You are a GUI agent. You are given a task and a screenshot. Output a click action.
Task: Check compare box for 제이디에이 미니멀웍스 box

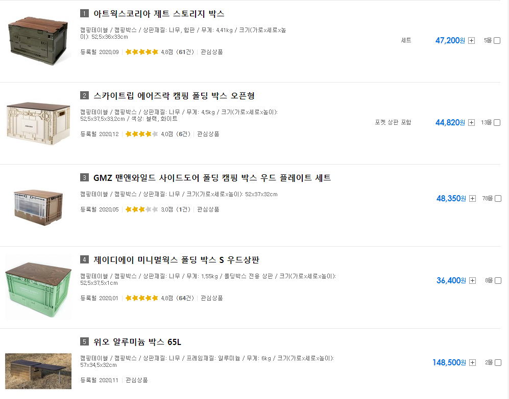click(498, 280)
